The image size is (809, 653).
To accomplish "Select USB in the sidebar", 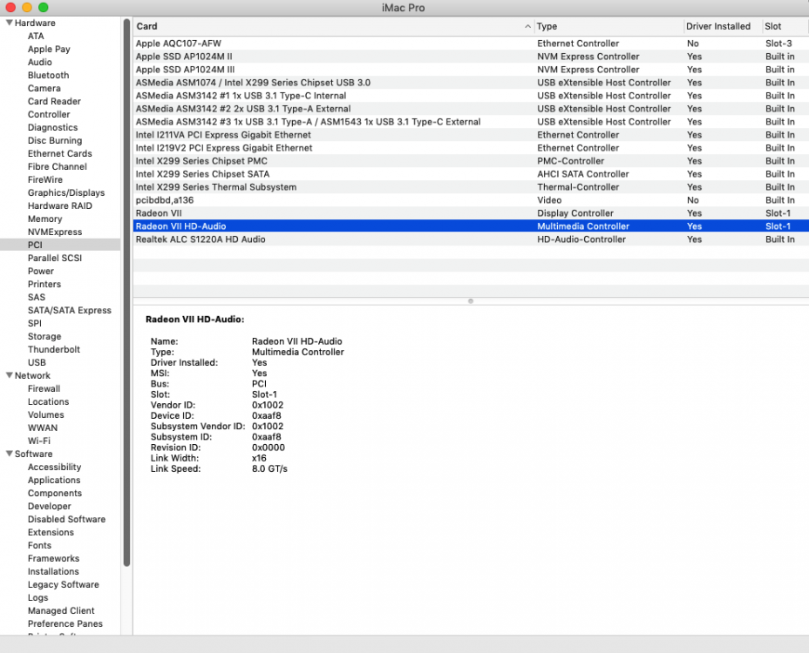I will click(37, 362).
